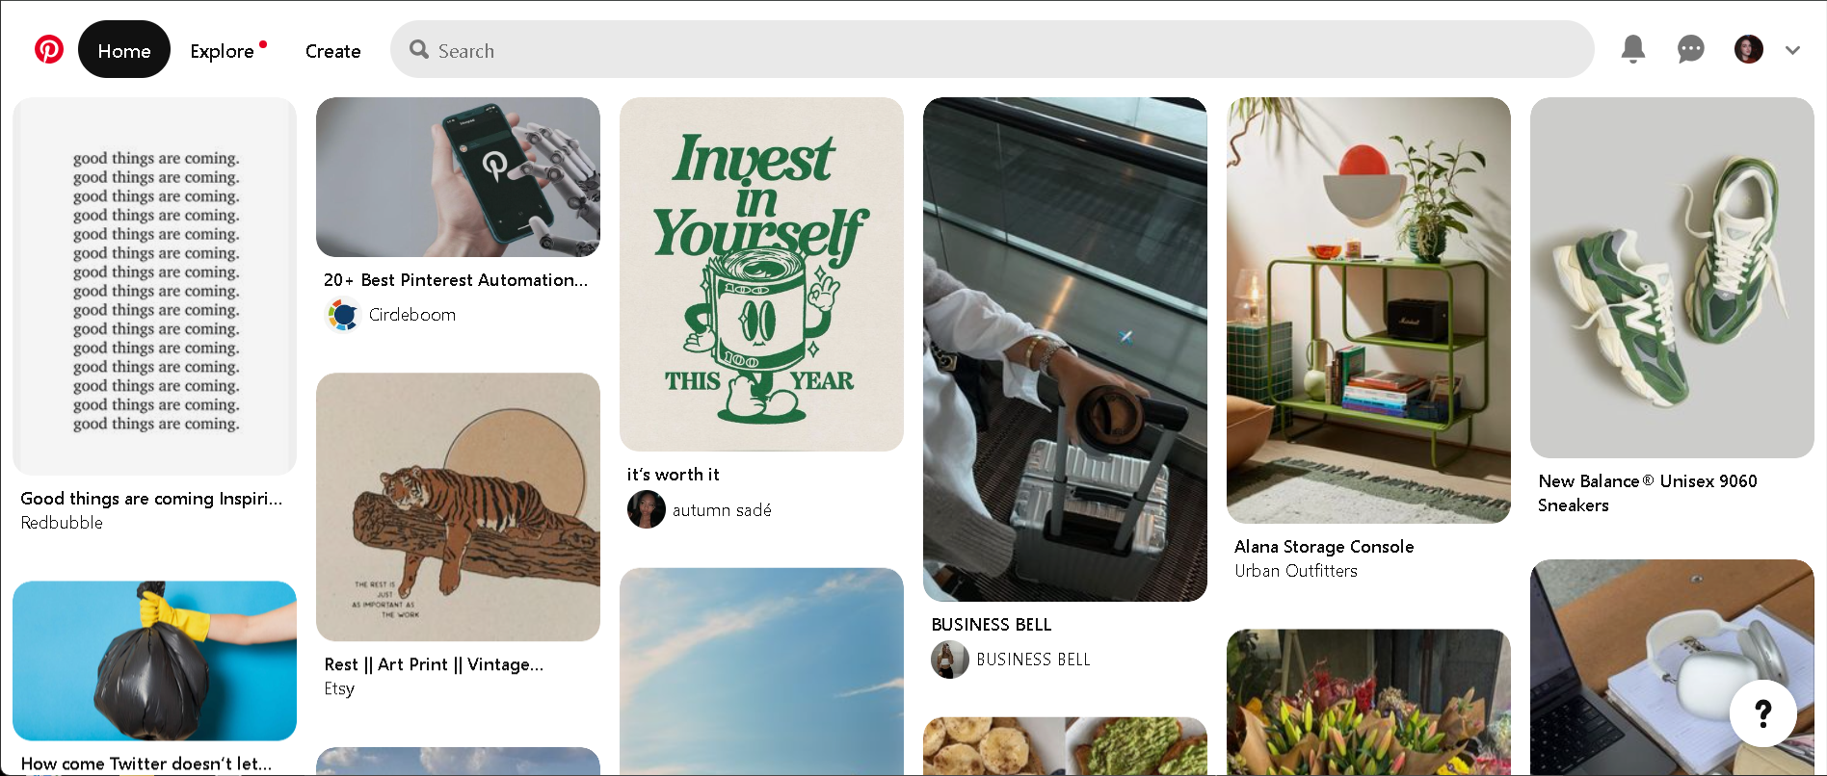Click Cirdeboom's profile avatar
The width and height of the screenshot is (1827, 776).
click(341, 314)
